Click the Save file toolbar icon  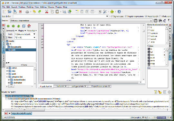15,12
